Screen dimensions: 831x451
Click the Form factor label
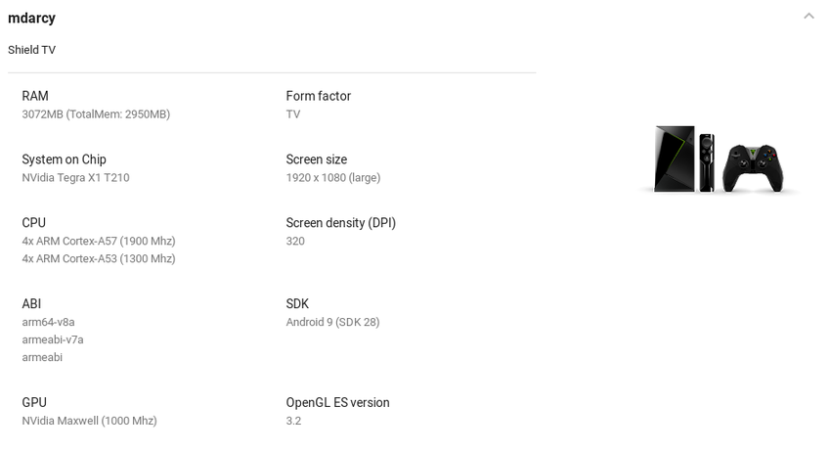[x=318, y=96]
